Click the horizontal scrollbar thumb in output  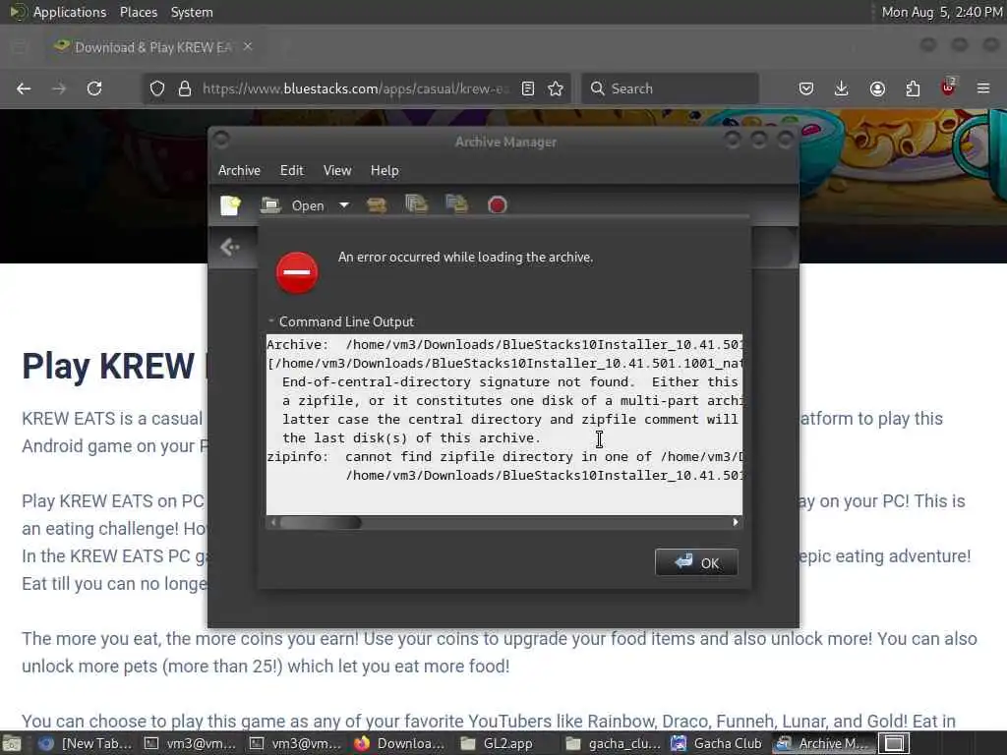click(321, 523)
